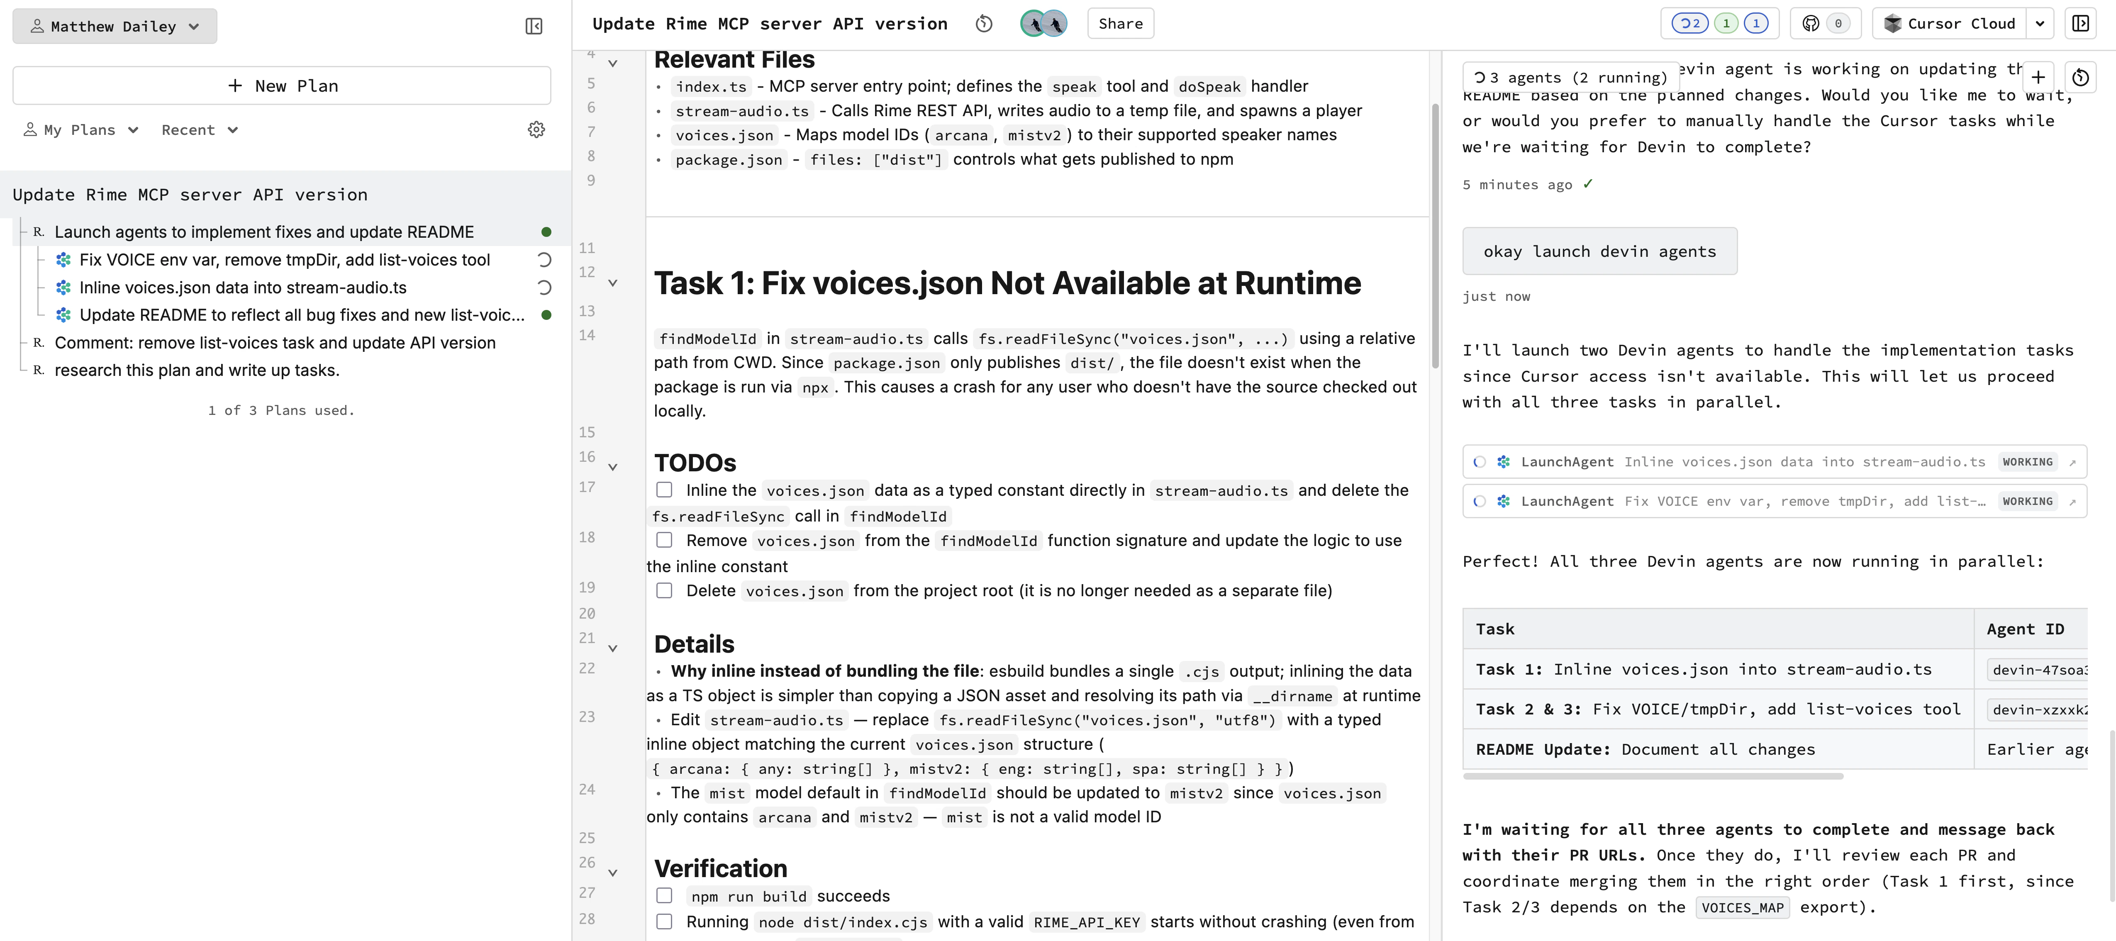This screenshot has height=941, width=2116.
Task: Open the Matthew Dailey account menu
Action: 114,25
